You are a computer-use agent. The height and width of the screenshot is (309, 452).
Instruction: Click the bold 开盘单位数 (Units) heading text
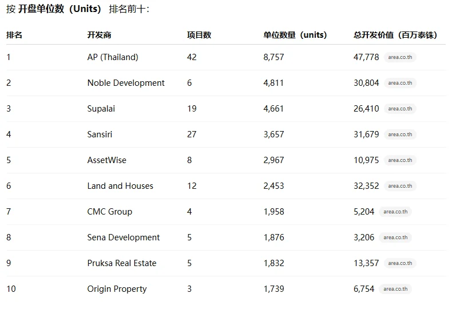click(60, 10)
